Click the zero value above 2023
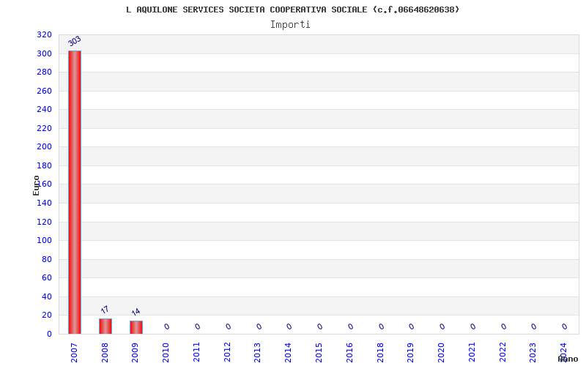The width and height of the screenshot is (586, 366). click(534, 326)
